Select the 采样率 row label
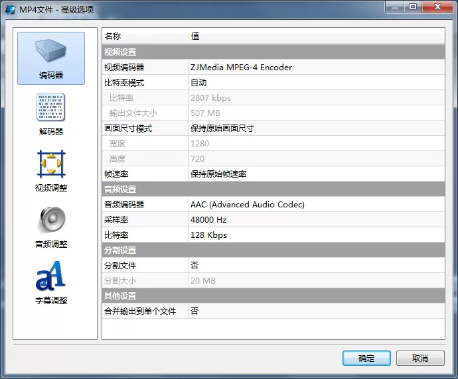 tap(116, 219)
